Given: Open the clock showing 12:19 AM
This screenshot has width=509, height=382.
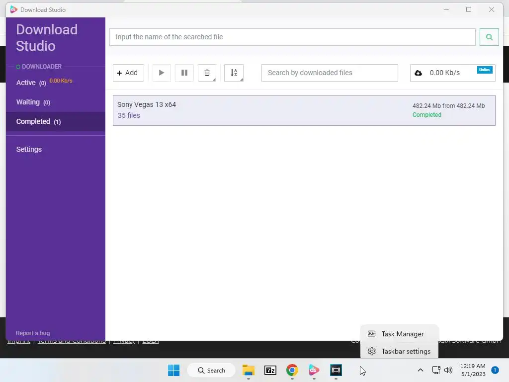Looking at the screenshot, I should [x=473, y=370].
